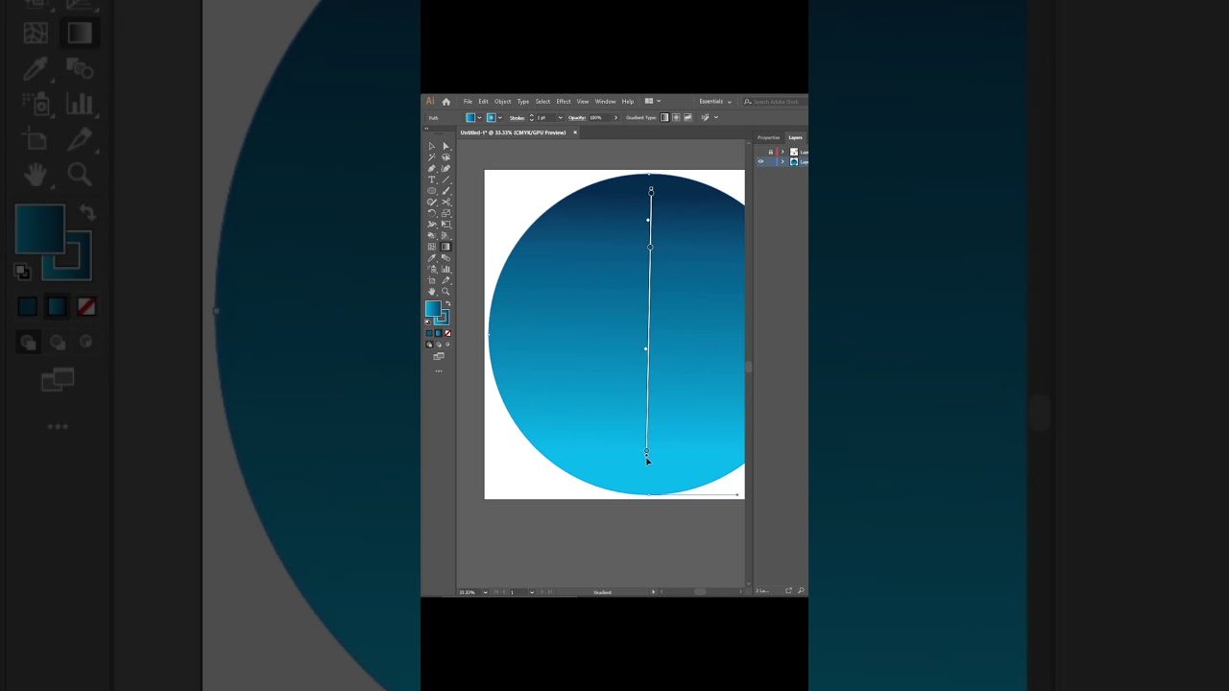
Task: Choose Radial gradient type
Action: coord(676,117)
